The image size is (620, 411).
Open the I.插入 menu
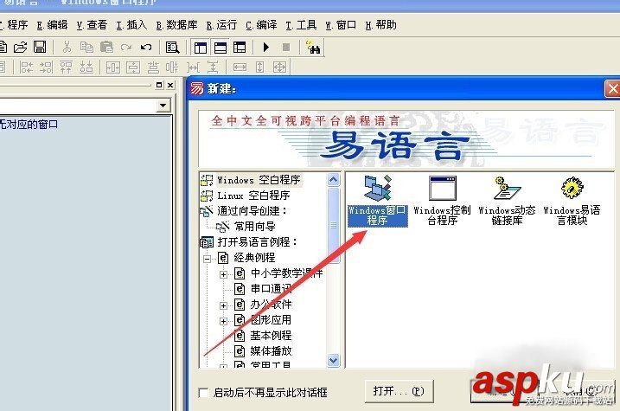(x=131, y=25)
